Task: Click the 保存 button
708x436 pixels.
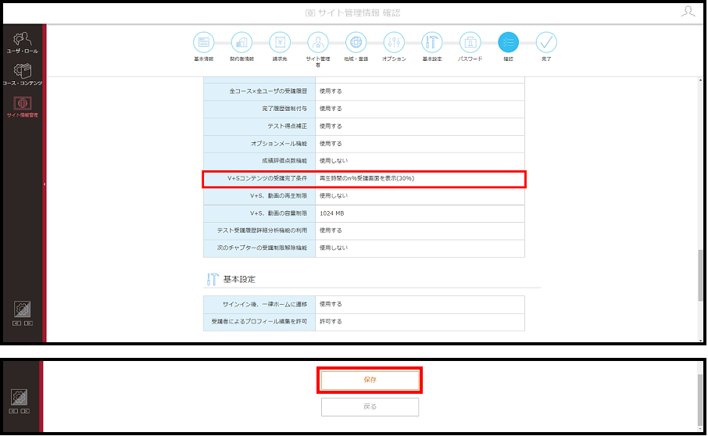Action: click(x=370, y=380)
